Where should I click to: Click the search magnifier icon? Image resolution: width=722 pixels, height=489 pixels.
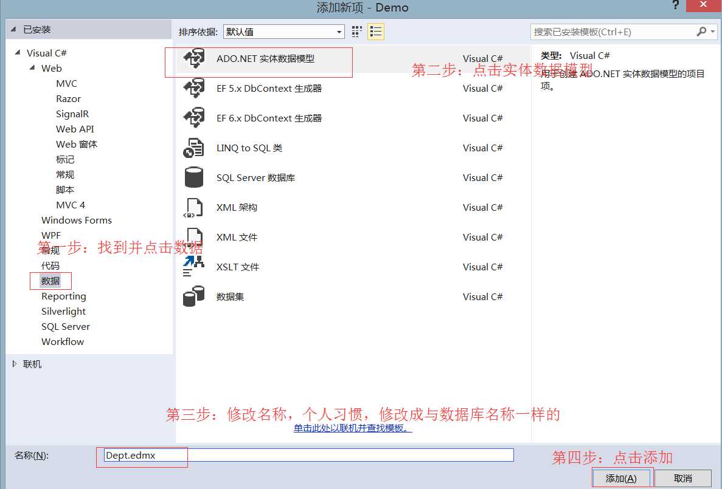click(701, 32)
